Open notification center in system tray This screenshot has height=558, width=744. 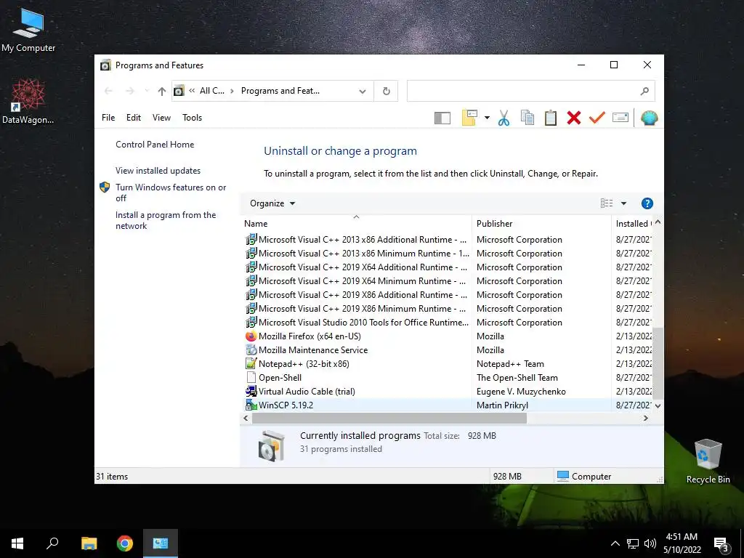pyautogui.click(x=721, y=544)
